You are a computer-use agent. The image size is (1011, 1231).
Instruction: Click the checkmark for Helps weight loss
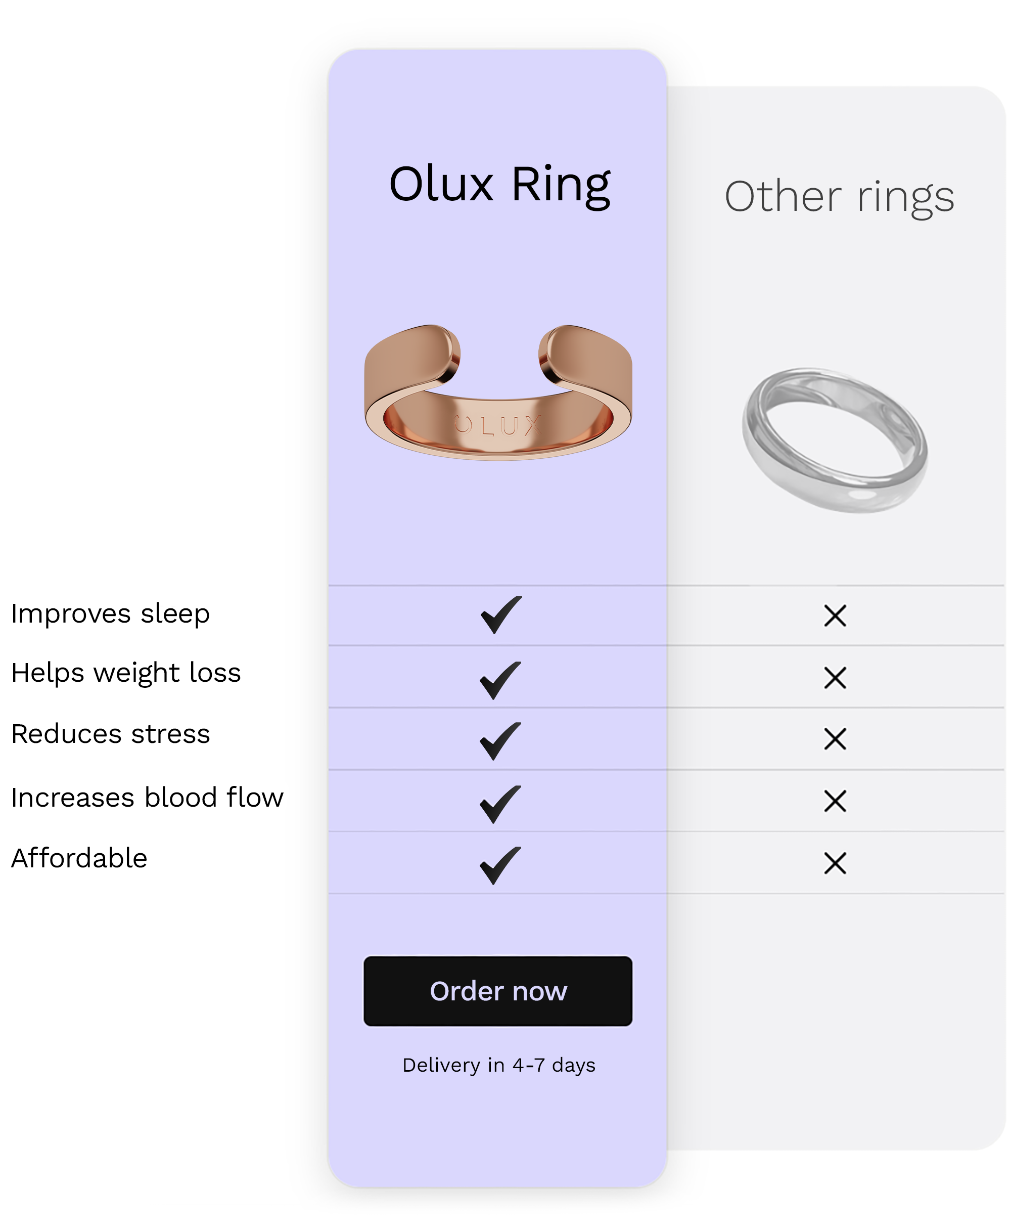point(499,680)
